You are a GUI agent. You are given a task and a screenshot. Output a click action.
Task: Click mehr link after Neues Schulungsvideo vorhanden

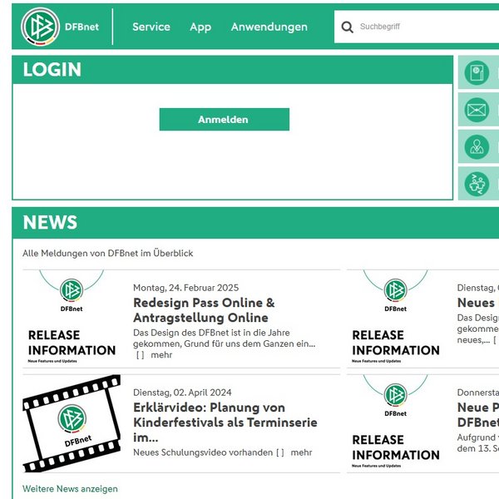pos(301,452)
